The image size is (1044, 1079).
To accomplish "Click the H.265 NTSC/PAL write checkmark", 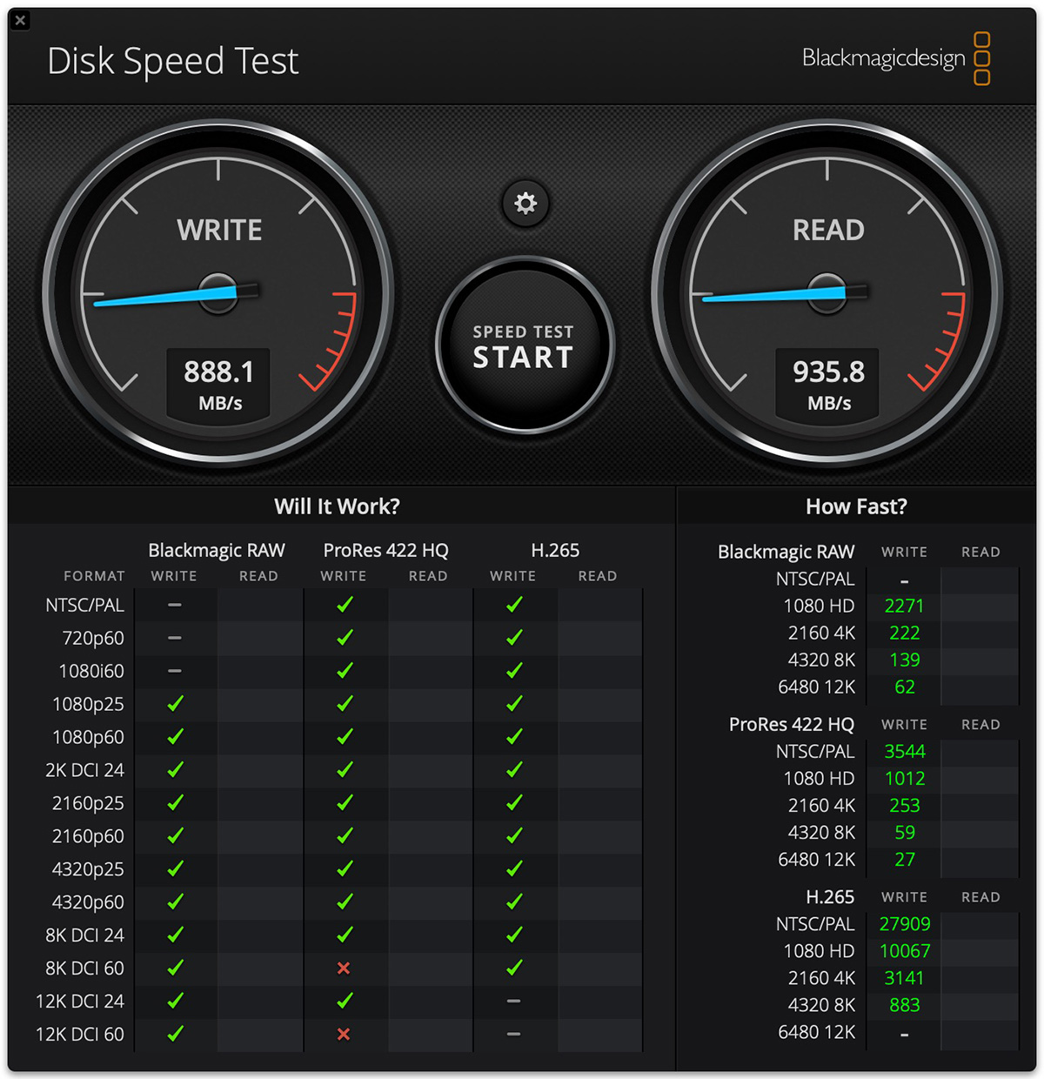I will [x=514, y=604].
